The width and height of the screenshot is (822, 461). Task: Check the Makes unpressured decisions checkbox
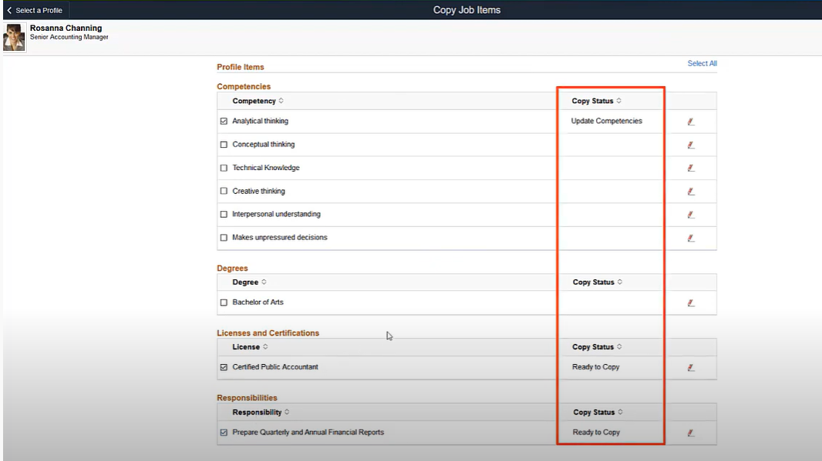224,238
